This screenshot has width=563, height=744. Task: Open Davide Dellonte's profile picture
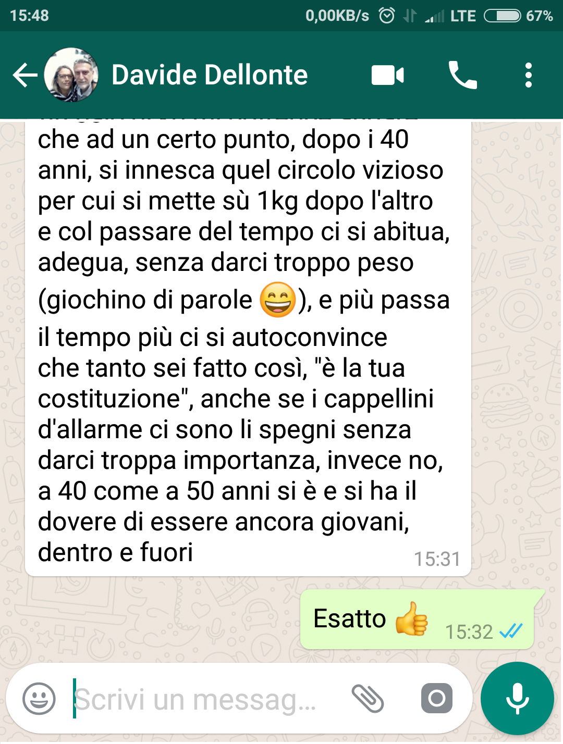click(71, 75)
